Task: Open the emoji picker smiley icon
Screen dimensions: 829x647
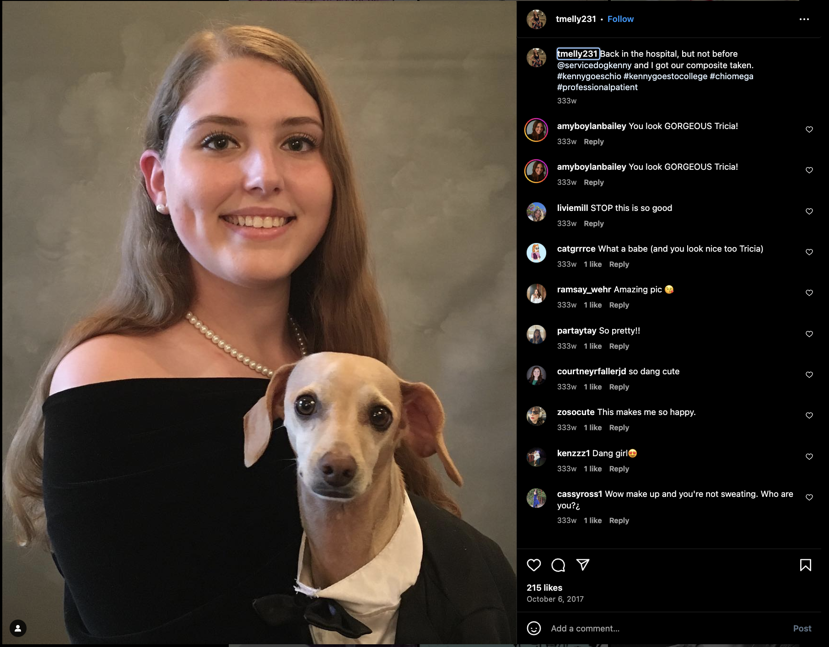Action: point(534,628)
